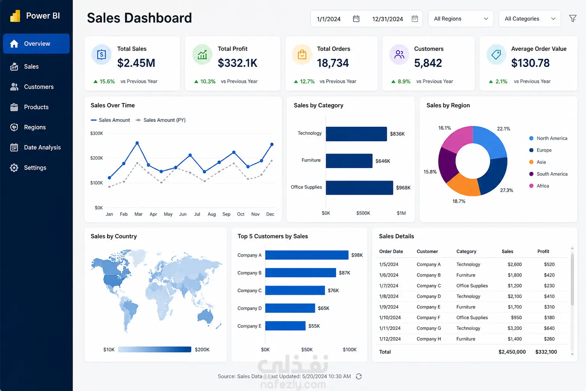
Task: Click the refresh icon beside Last Updated
Action: [x=359, y=376]
